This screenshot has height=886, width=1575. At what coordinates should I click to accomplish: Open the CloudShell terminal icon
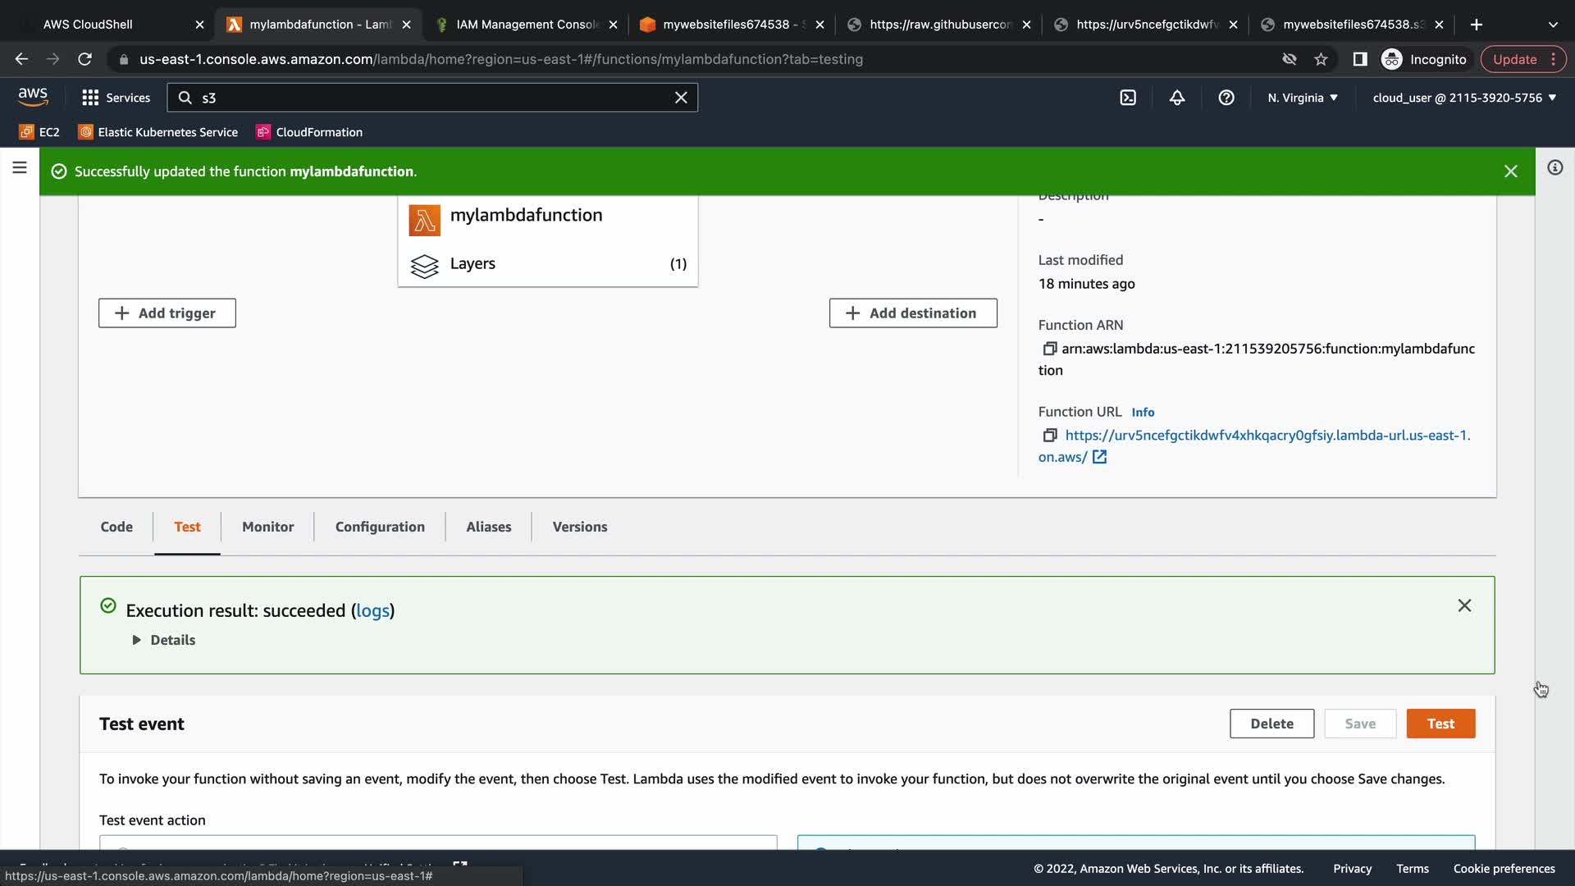pyautogui.click(x=1128, y=98)
